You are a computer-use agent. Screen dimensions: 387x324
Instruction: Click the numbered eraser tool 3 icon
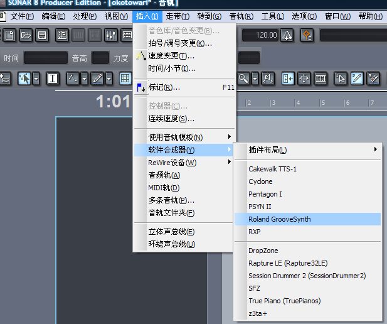click(373, 79)
